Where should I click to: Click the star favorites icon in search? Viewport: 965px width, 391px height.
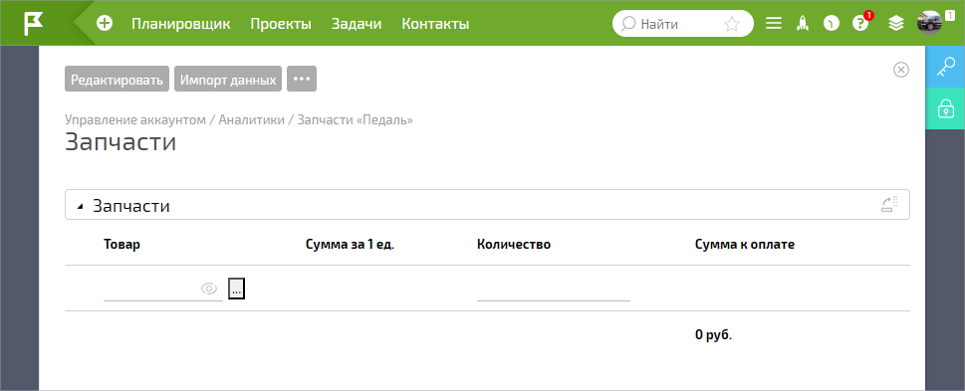tap(732, 24)
